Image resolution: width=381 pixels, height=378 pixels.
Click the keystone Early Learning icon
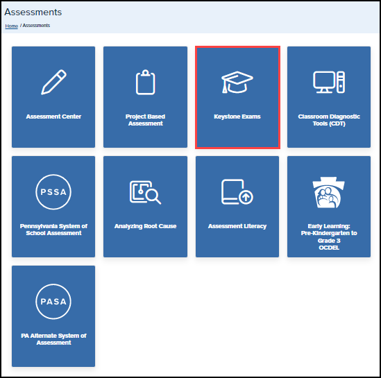328,192
